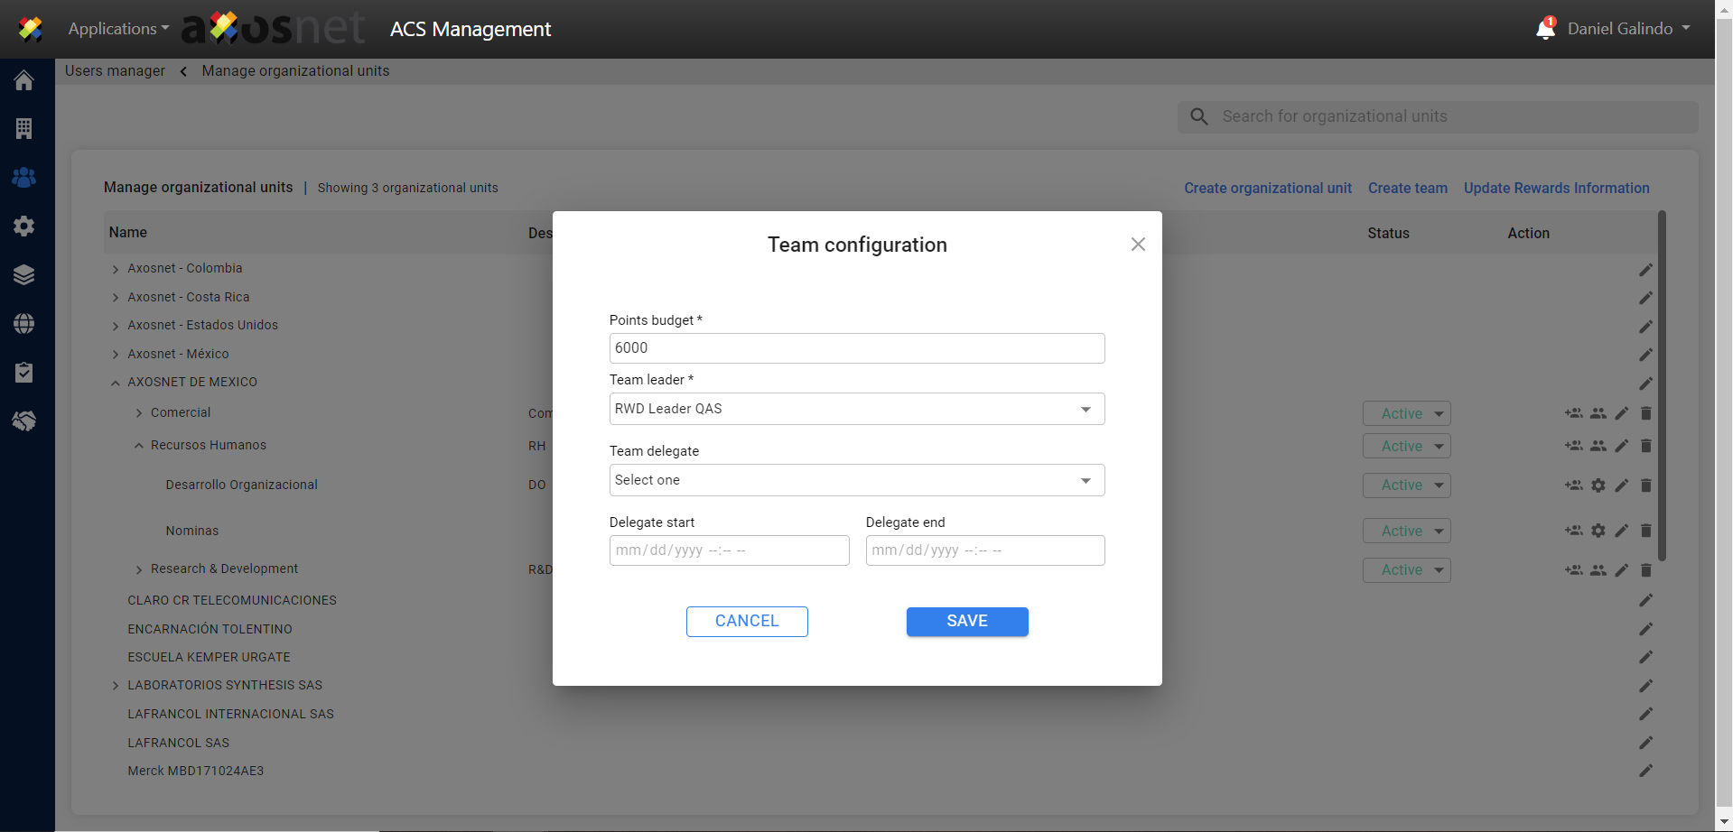Viewport: 1733px width, 832px height.
Task: Open the settings gear in sidebar
Action: pos(24,226)
